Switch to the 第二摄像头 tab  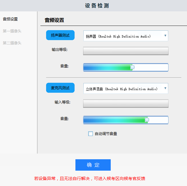click(x=12, y=43)
